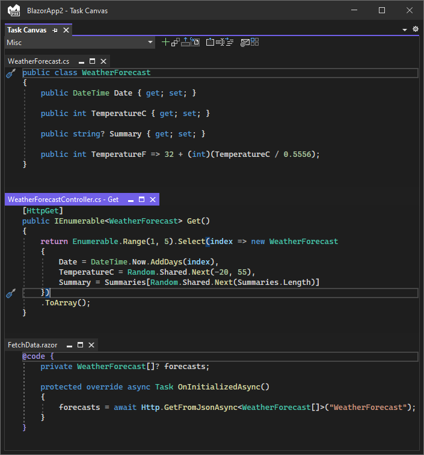Click the overlapping squares toolbar icon
This screenshot has width=424, height=455.
click(x=176, y=43)
